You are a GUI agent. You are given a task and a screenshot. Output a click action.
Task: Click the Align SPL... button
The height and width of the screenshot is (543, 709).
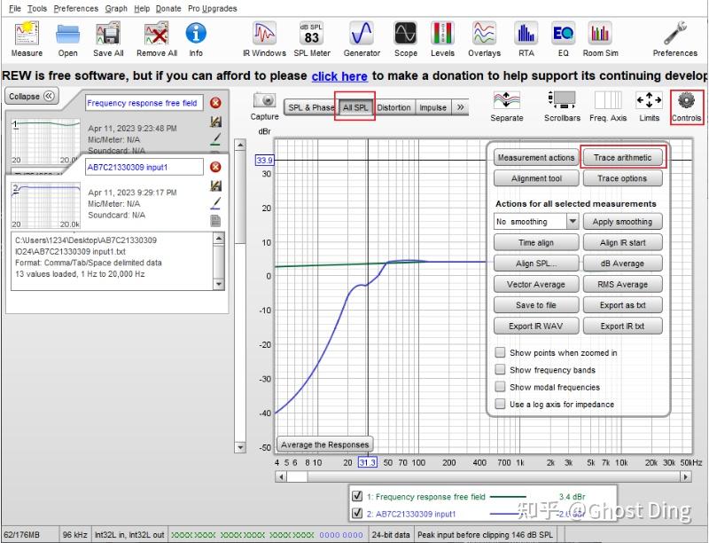[536, 264]
